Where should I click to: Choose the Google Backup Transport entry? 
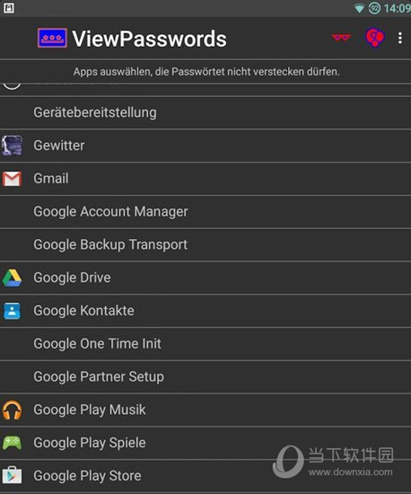pos(205,245)
